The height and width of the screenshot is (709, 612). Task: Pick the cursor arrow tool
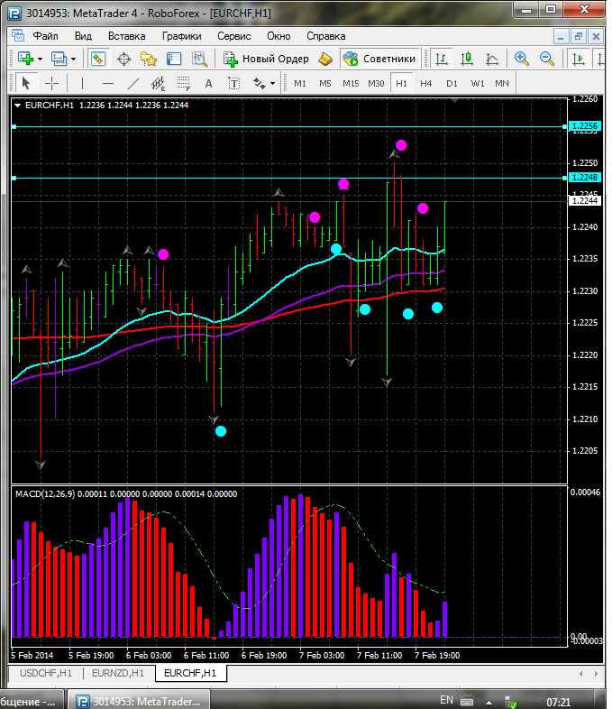(x=25, y=83)
